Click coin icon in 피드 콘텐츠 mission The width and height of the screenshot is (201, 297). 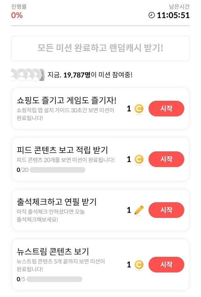coord(139,159)
